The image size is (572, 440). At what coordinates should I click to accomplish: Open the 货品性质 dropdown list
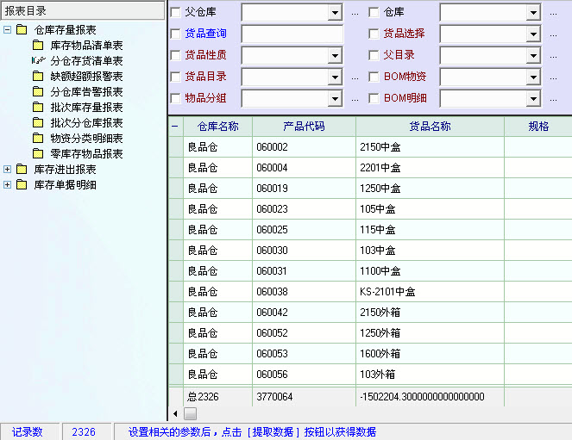(335, 55)
